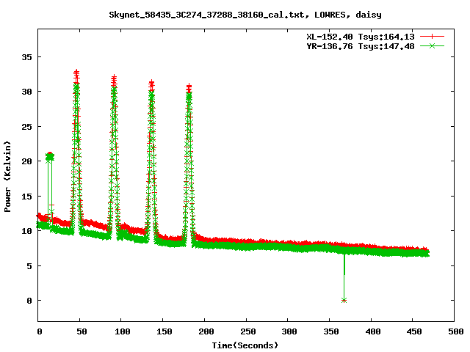Click the x-axis tick label 300
The height and width of the screenshot is (352, 470).
289,331
